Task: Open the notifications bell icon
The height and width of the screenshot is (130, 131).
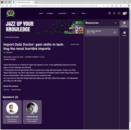Action: point(114,13)
